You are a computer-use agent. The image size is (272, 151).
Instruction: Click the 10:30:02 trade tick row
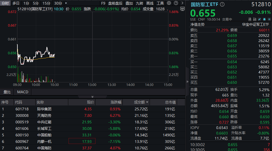(230, 144)
